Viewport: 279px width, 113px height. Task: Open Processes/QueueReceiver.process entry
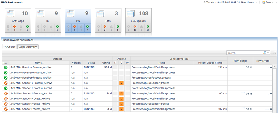coord(151,78)
